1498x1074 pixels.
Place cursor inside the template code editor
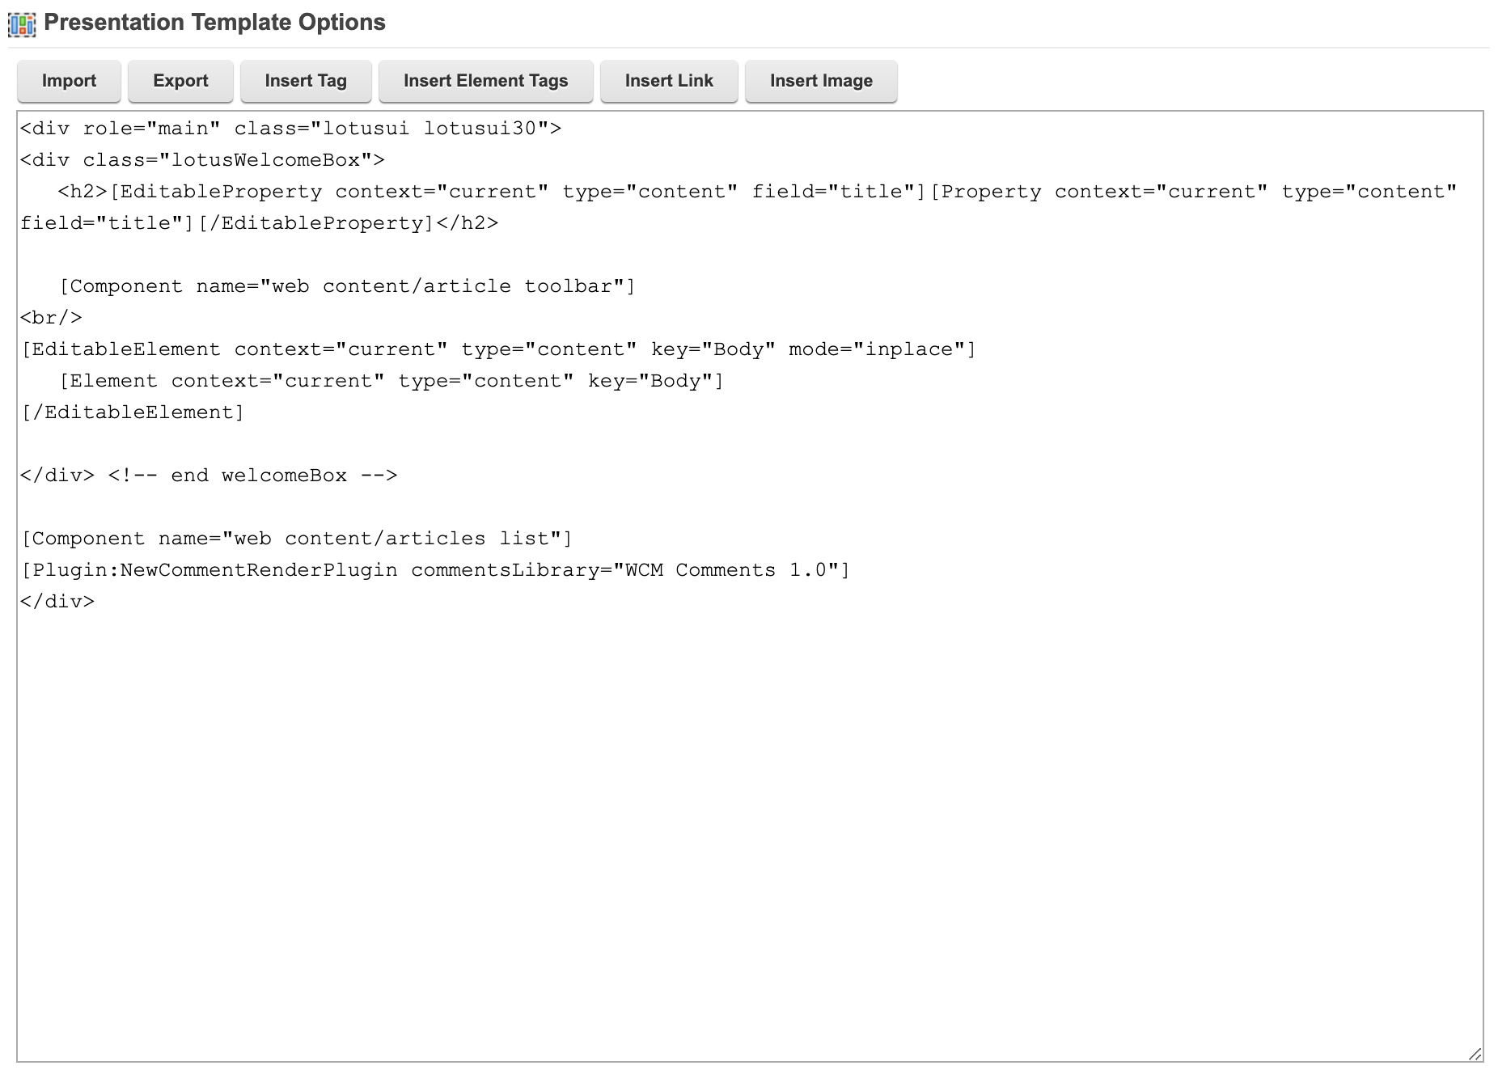[x=728, y=768]
